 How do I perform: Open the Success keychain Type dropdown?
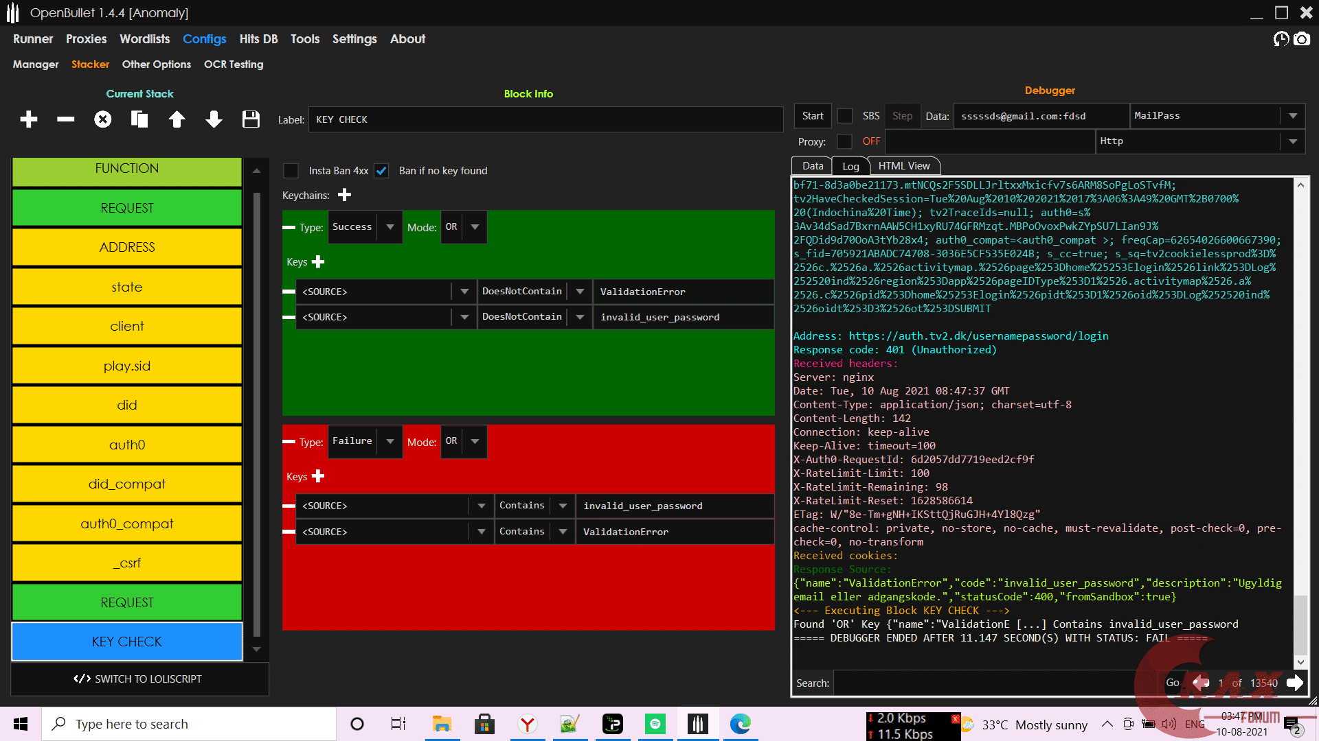coord(390,226)
